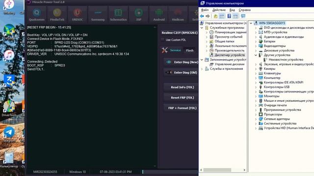Viewport: 314px width, 176px height.
Task: Select Просмотр событий in the tree
Action: click(x=229, y=37)
